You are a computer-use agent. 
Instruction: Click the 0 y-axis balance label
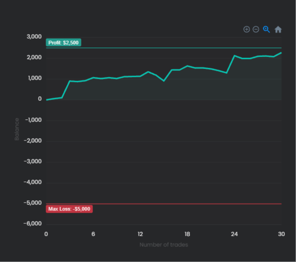(x=40, y=99)
